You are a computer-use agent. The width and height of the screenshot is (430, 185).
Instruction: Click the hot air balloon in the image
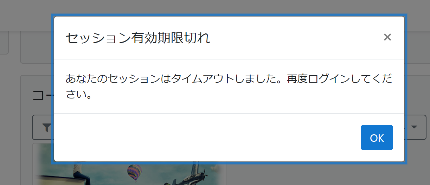click(x=134, y=172)
